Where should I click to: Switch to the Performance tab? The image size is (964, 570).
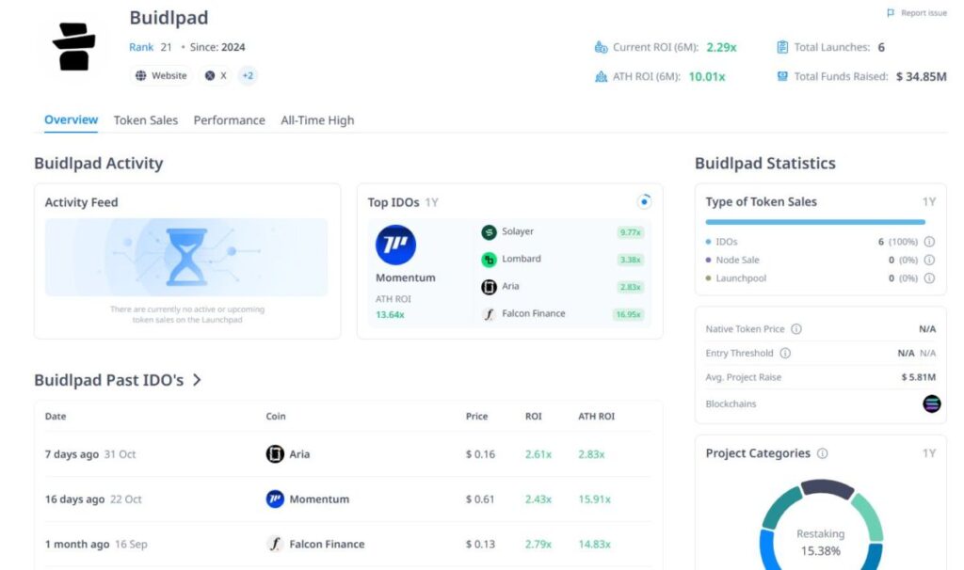[x=229, y=120]
